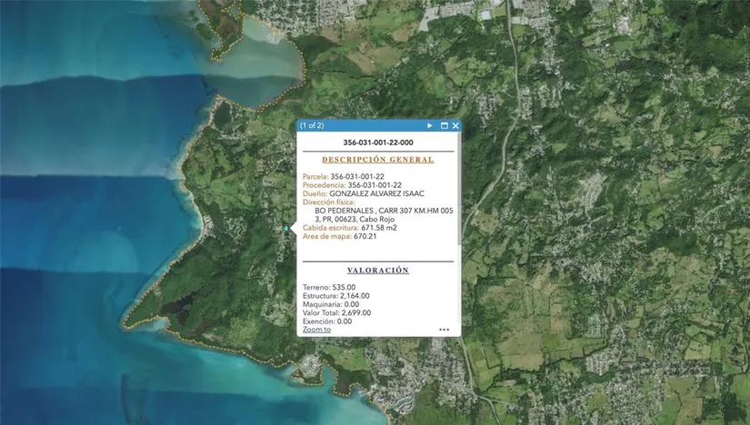Click the (1 of 2) popup title
Viewport: 750px width, 425px height.
tap(312, 125)
